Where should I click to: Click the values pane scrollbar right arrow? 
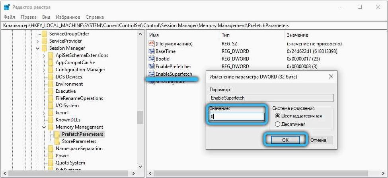pos(383,174)
